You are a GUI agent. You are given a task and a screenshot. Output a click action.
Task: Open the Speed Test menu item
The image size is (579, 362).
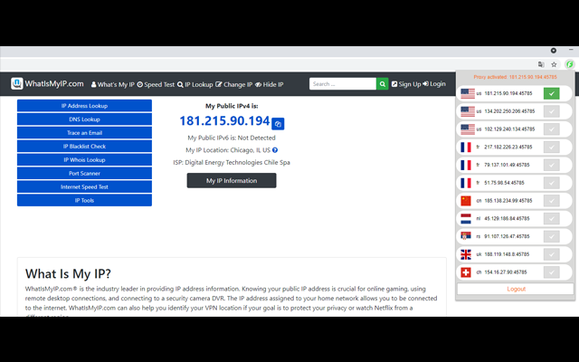tap(156, 84)
